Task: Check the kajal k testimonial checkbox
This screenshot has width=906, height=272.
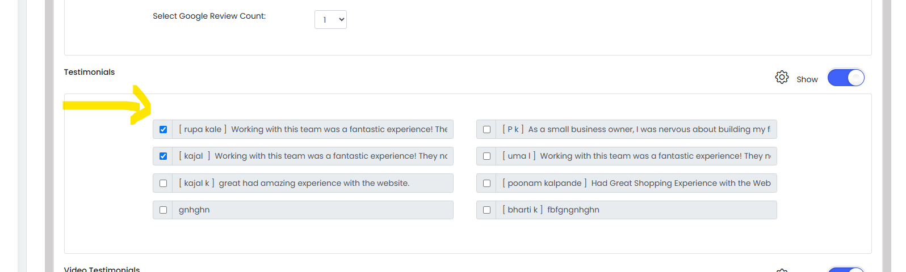Action: [x=163, y=183]
